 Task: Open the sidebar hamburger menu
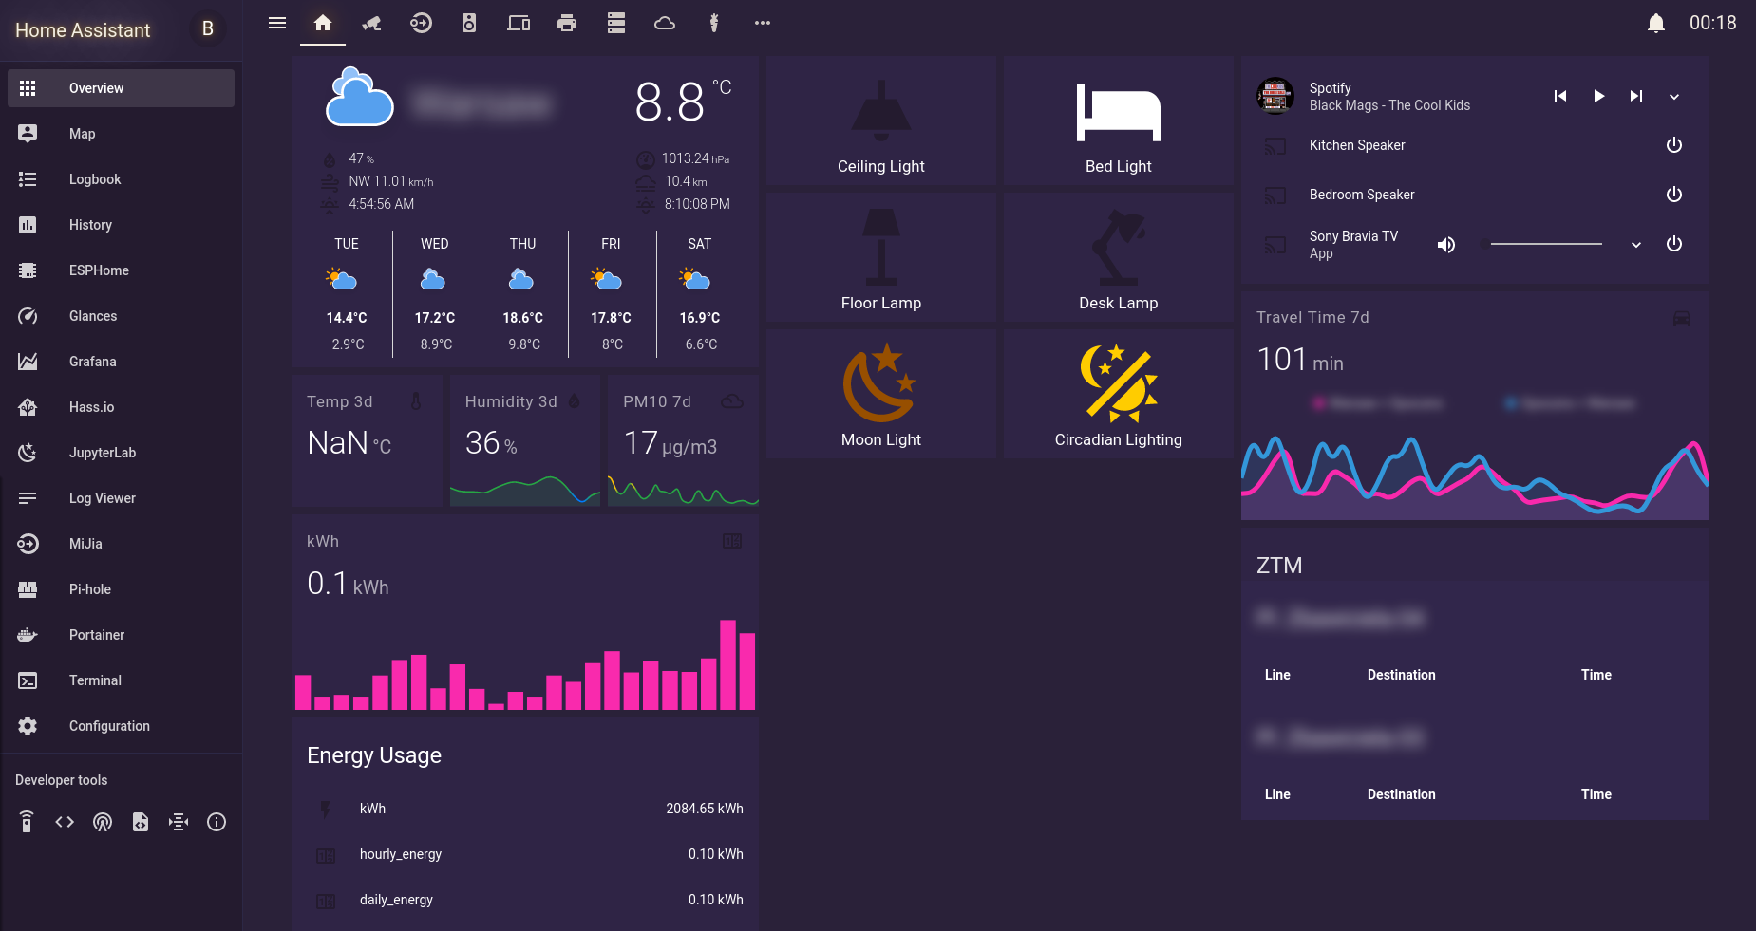277,23
